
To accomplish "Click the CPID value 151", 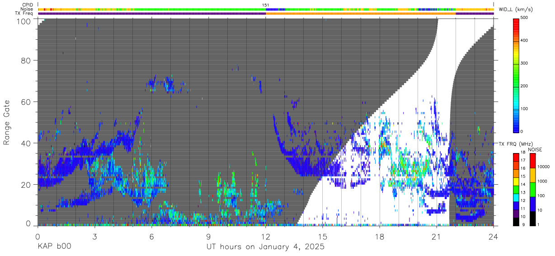I will pyautogui.click(x=266, y=5).
